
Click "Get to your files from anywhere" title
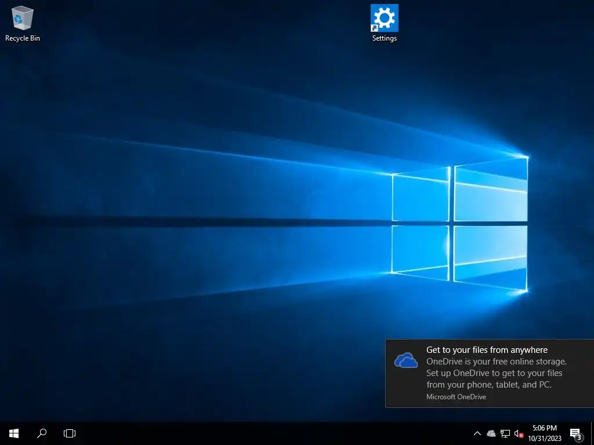pos(487,350)
